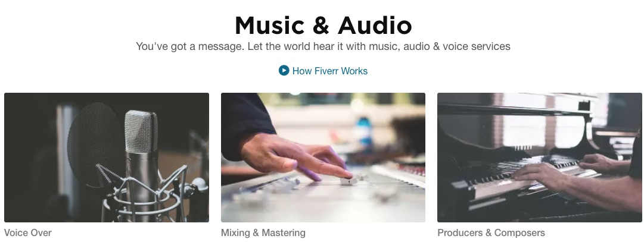Click the Producers & Composers caption link
The width and height of the screenshot is (644, 242).
point(491,233)
